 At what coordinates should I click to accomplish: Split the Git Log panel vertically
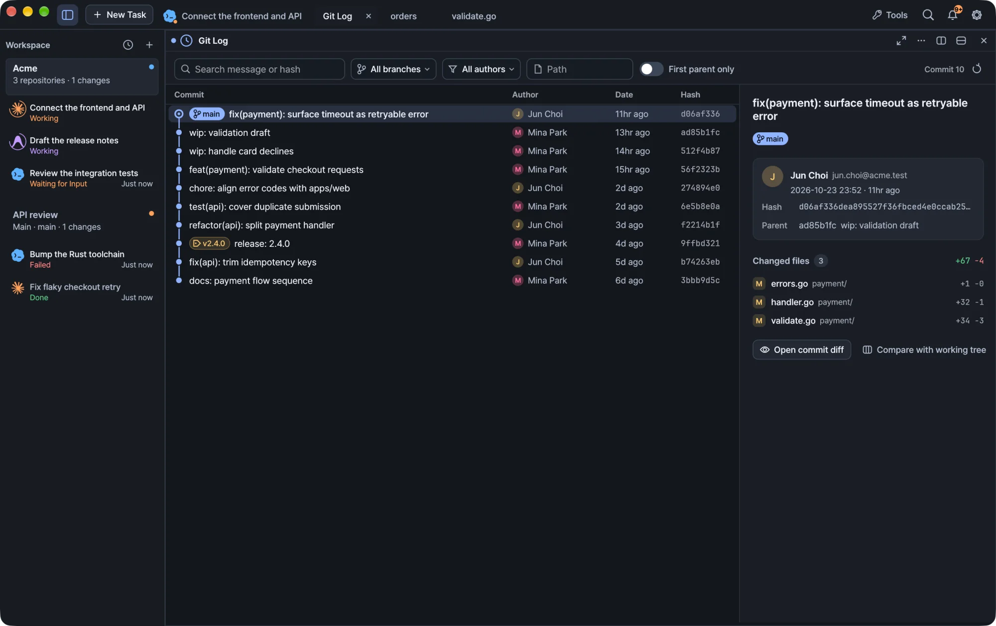coord(941,41)
